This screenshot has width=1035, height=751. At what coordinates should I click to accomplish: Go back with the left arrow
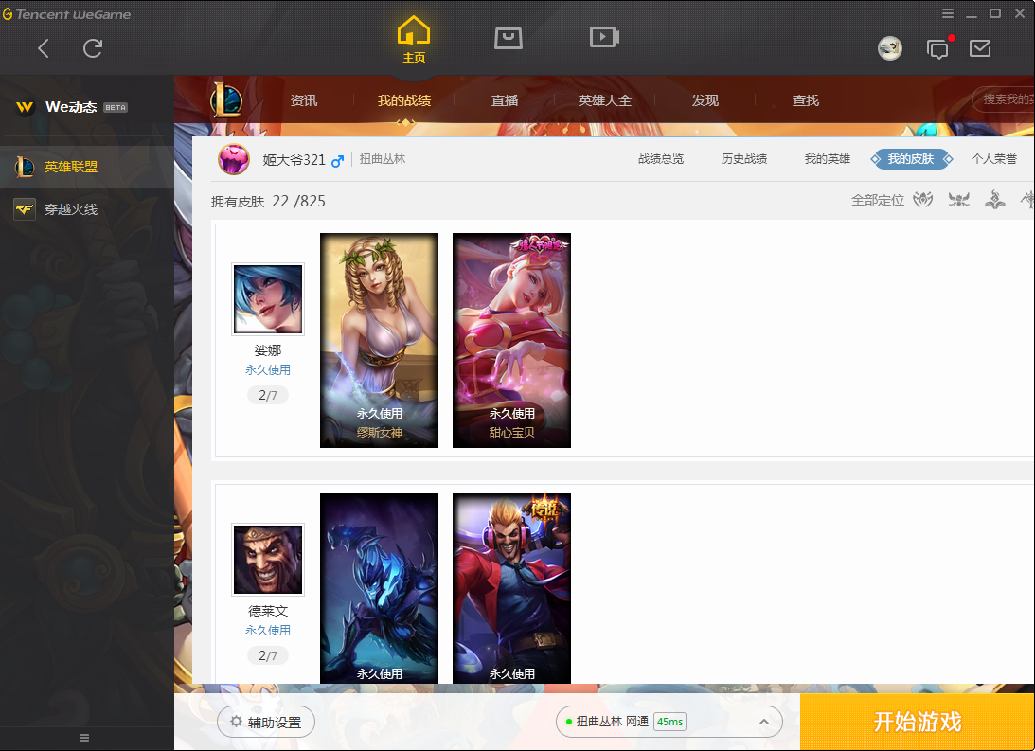[x=44, y=48]
